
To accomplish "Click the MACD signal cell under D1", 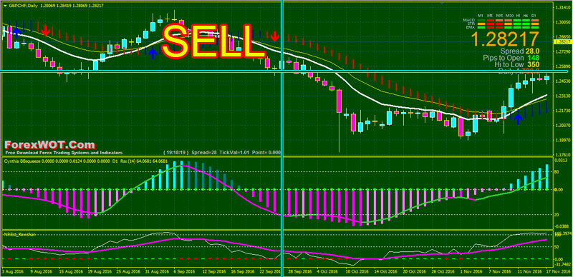I will (535, 21).
